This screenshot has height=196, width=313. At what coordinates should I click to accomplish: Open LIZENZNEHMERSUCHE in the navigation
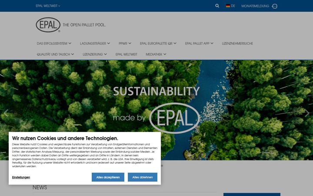point(237,44)
